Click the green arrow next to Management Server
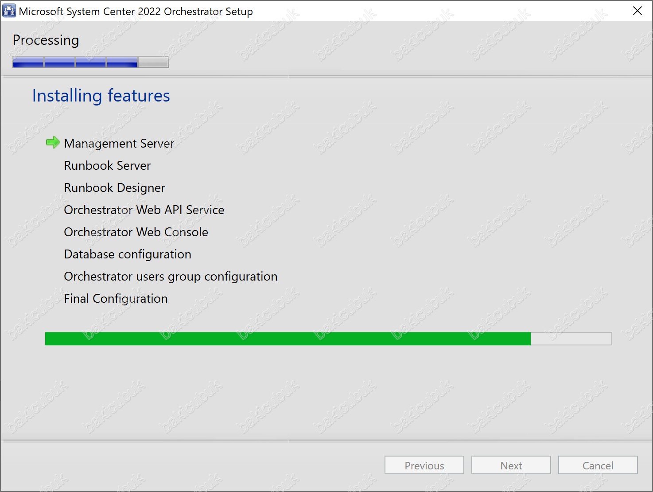The width and height of the screenshot is (653, 492). coord(53,142)
